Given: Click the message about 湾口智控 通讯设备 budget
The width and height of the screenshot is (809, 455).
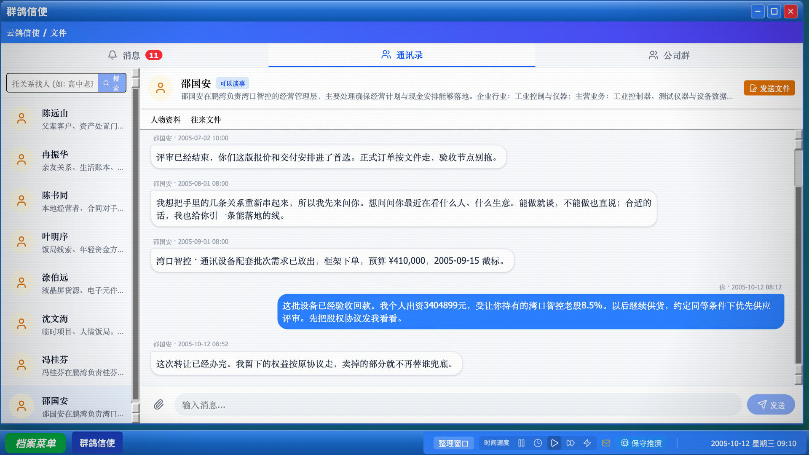Looking at the screenshot, I should pos(332,261).
